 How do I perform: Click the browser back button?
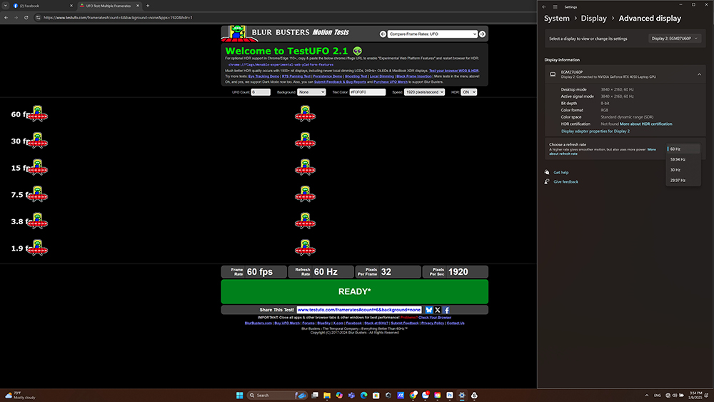(x=6, y=18)
